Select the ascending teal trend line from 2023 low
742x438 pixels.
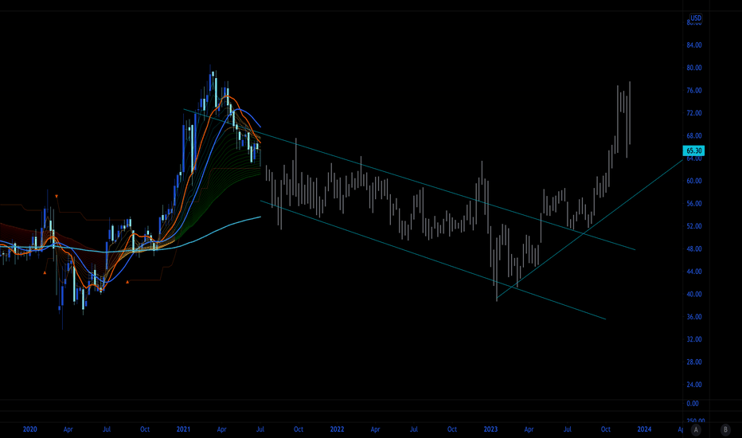click(590, 229)
